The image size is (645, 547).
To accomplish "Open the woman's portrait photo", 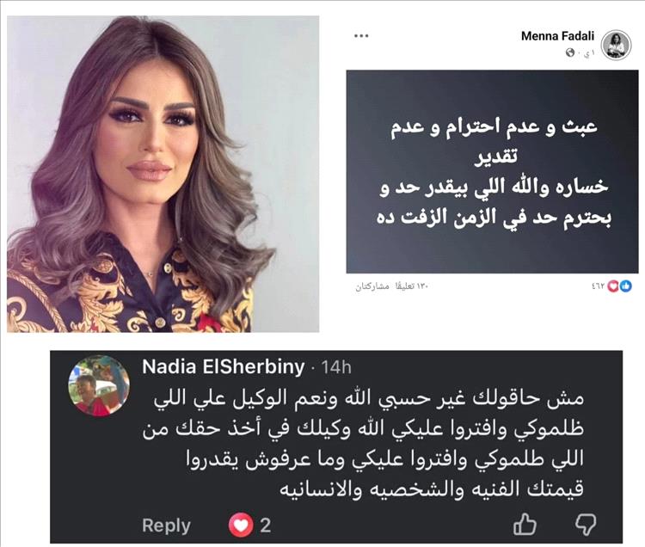I will point(163,174).
